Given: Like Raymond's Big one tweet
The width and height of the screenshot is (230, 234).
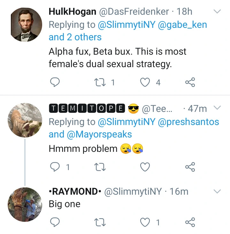Looking at the screenshot, I should 145,222.
